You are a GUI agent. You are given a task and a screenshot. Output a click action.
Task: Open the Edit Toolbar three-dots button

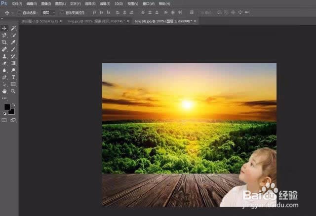[x=4, y=98]
